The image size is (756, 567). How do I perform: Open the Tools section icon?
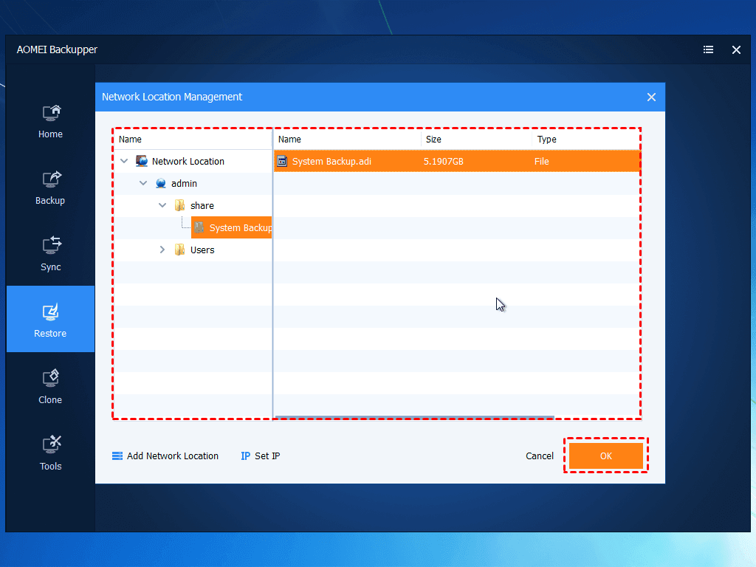click(51, 444)
